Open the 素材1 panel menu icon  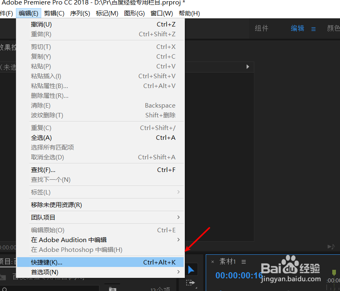coord(244,262)
